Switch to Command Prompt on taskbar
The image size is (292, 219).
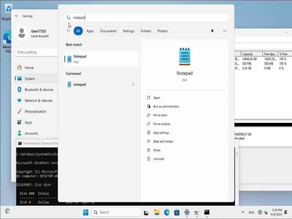coord(207,212)
